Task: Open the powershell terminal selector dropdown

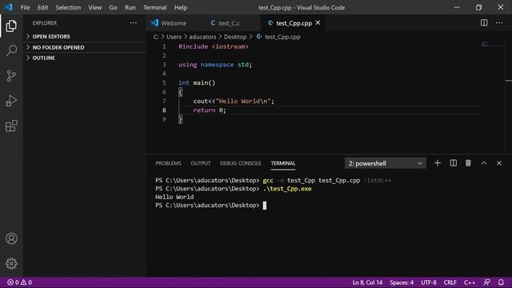Action: pyautogui.click(x=386, y=163)
